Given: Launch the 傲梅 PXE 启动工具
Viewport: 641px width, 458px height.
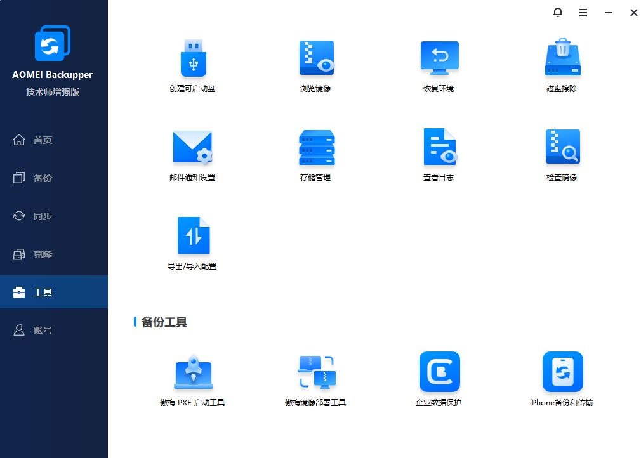Looking at the screenshot, I should [192, 376].
